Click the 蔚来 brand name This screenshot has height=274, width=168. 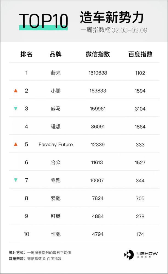coord(56,73)
